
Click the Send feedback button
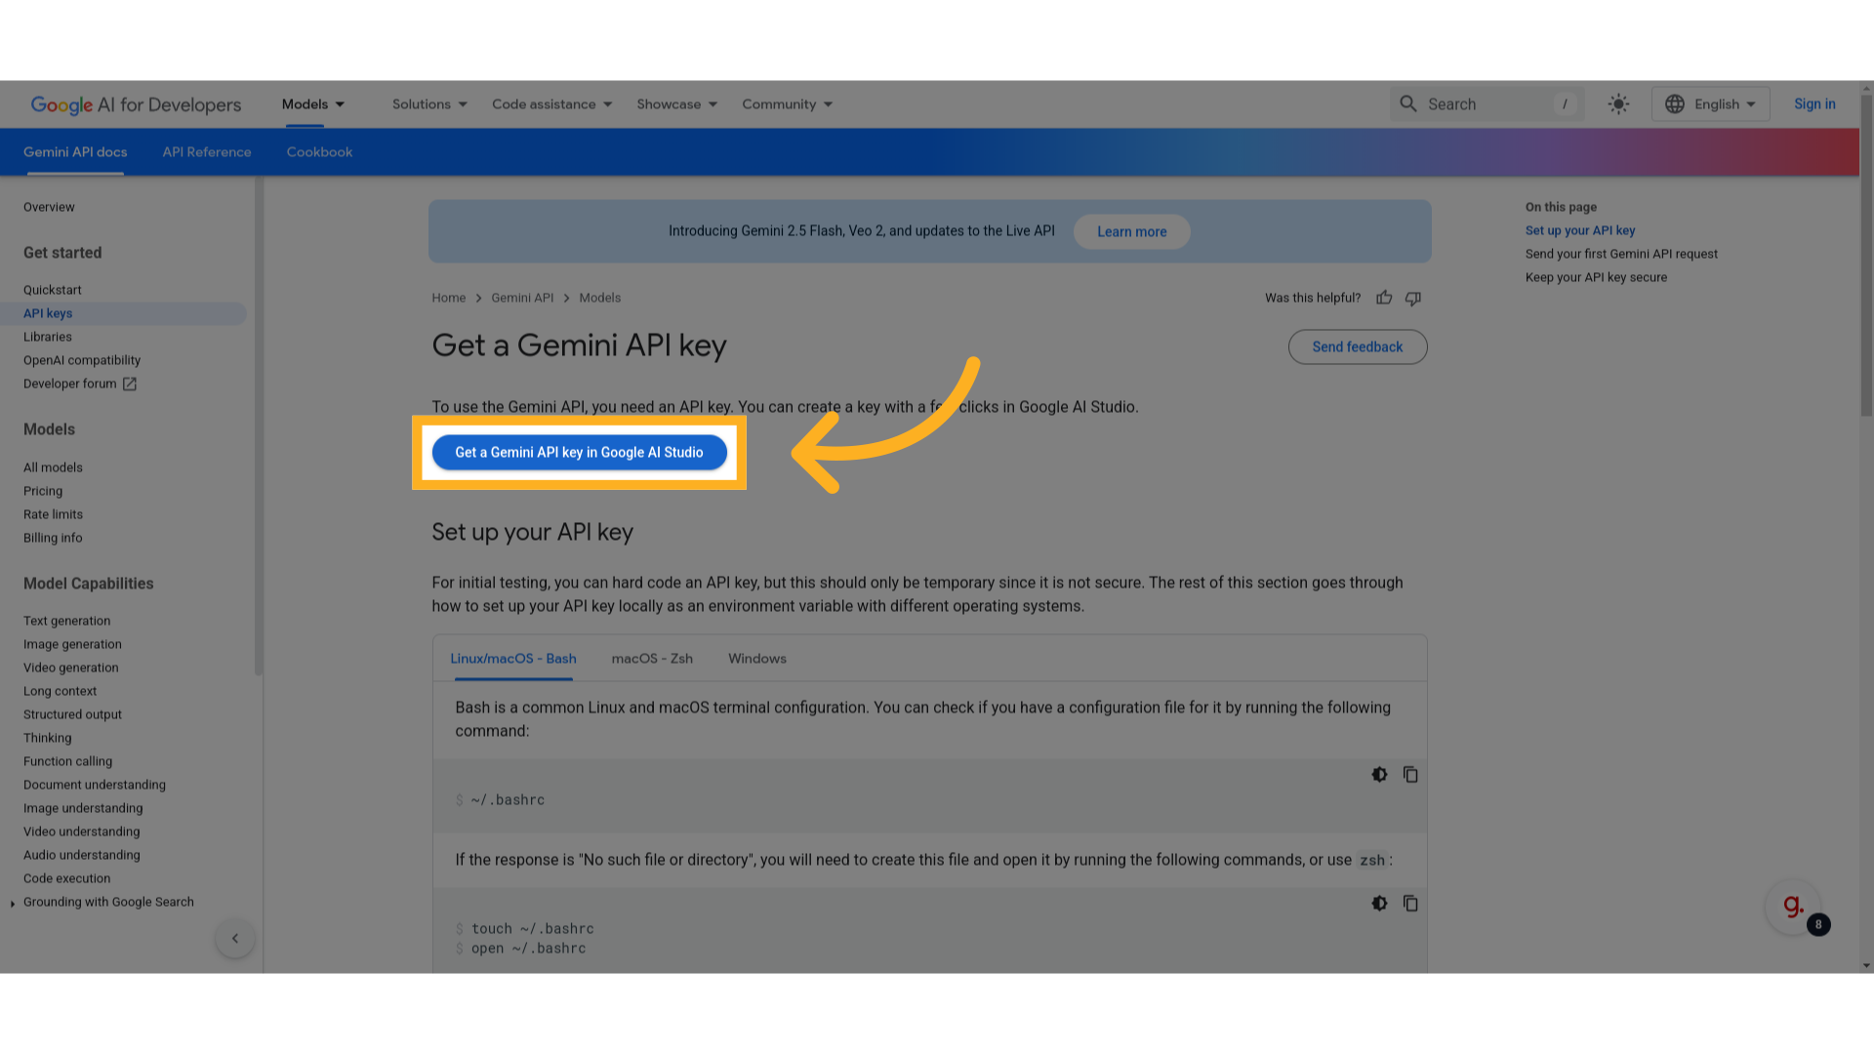[x=1357, y=346]
